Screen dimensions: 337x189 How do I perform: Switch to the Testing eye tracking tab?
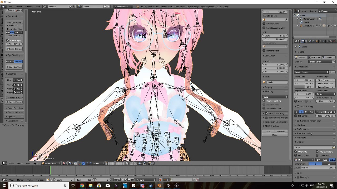(18, 61)
